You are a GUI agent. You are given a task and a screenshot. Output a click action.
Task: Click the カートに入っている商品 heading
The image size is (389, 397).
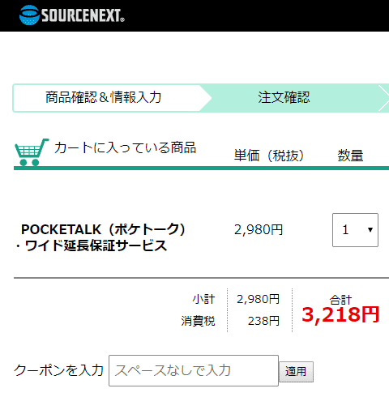(125, 147)
